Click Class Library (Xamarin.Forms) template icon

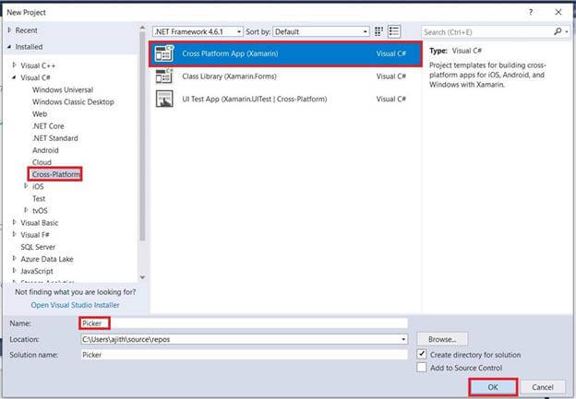pos(163,76)
